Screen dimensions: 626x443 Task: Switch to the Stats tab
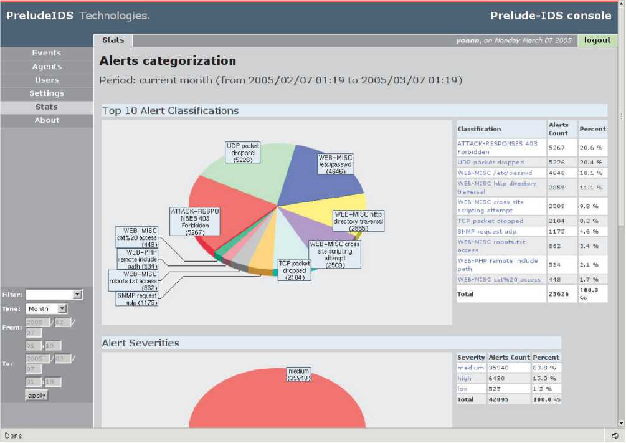(x=113, y=40)
